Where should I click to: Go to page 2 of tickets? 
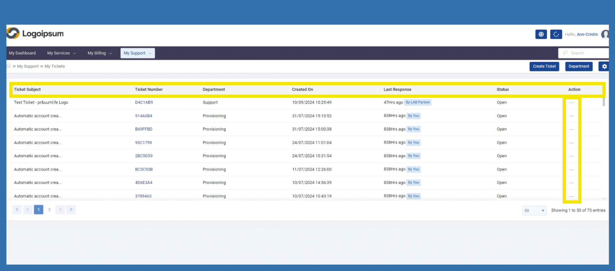pyautogui.click(x=49, y=210)
